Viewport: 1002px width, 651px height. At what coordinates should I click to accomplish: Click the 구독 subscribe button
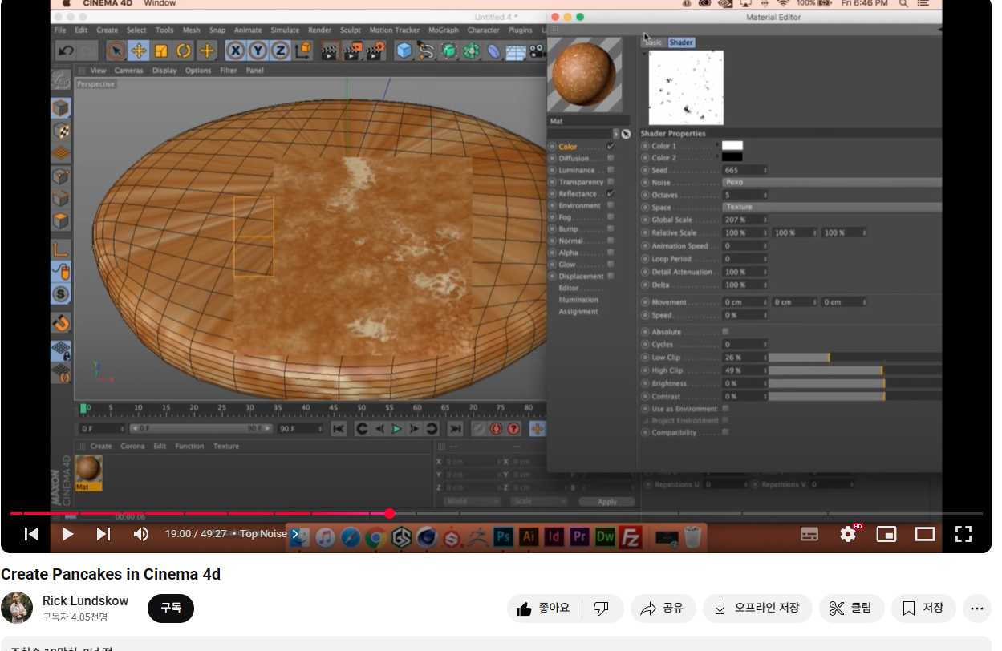(x=171, y=609)
